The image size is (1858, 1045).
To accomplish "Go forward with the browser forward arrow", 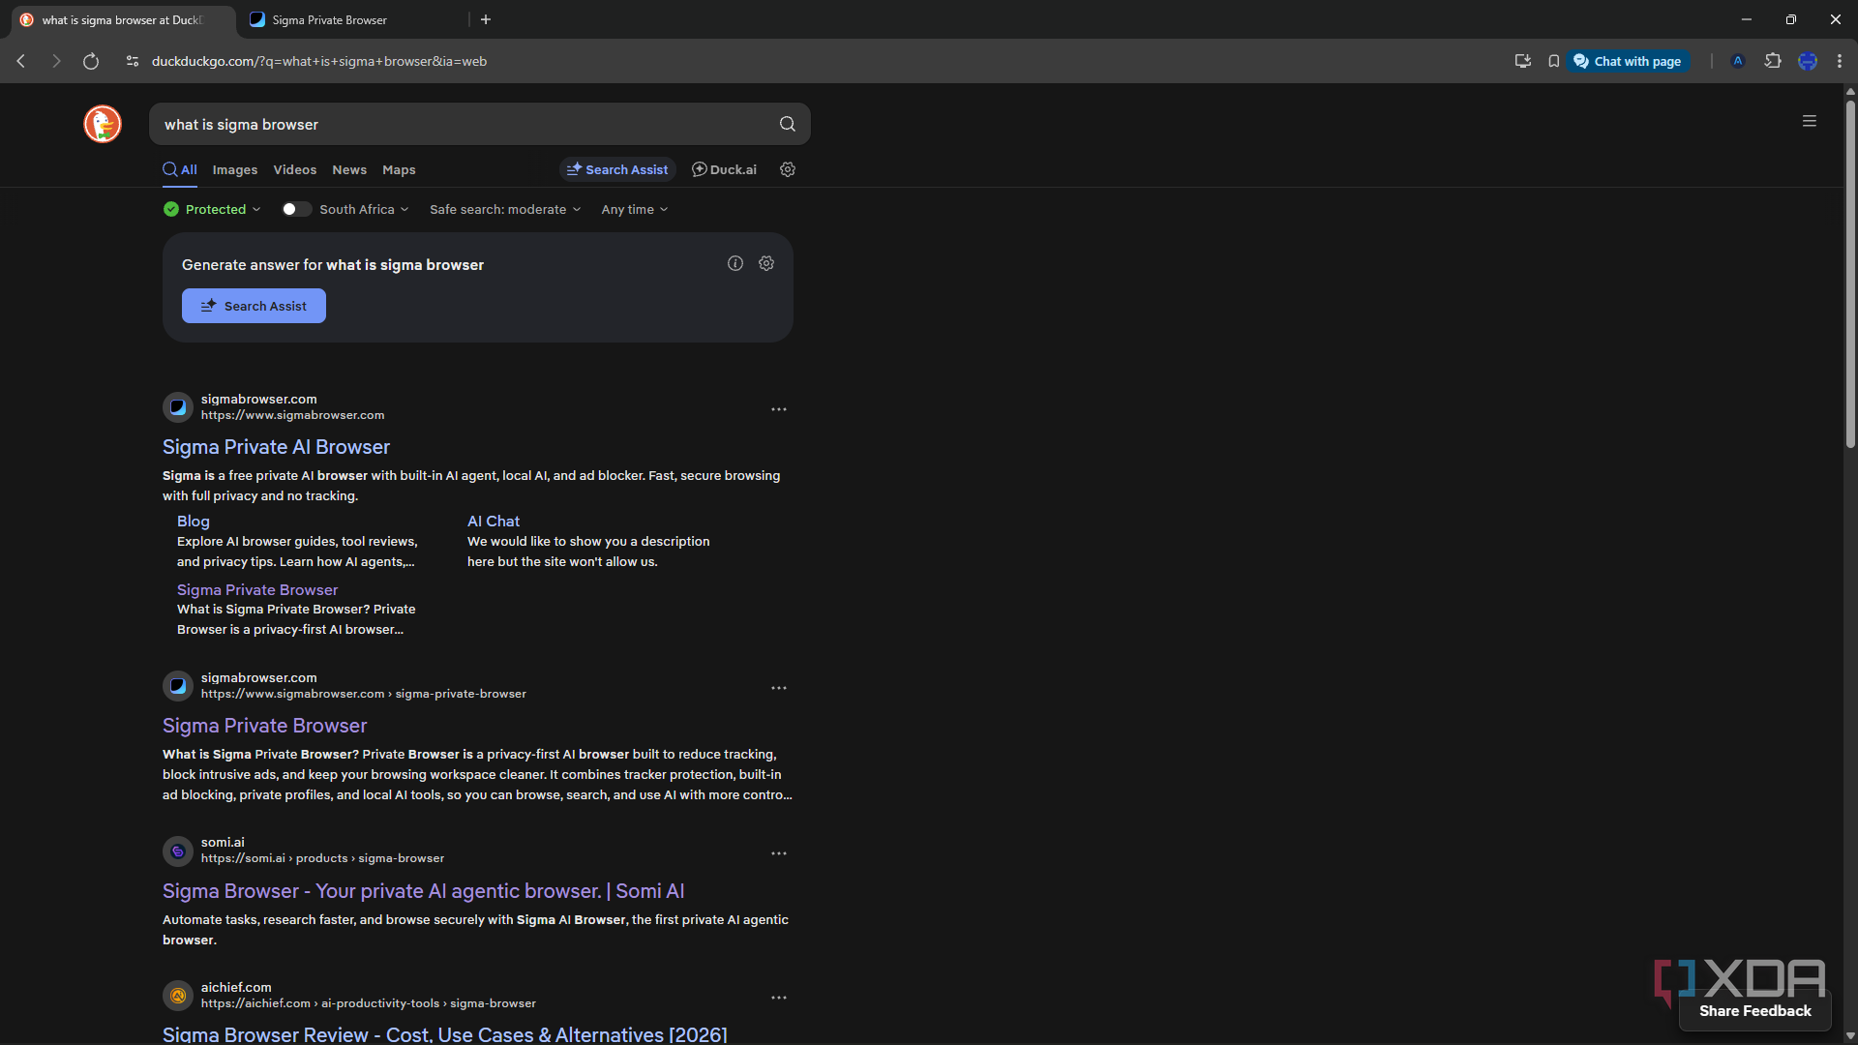I will click(56, 61).
